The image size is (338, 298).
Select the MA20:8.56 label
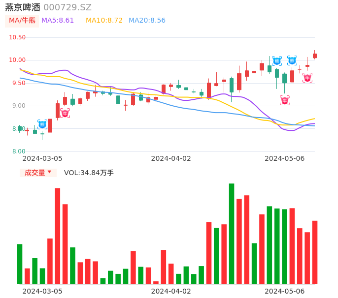[147, 21]
